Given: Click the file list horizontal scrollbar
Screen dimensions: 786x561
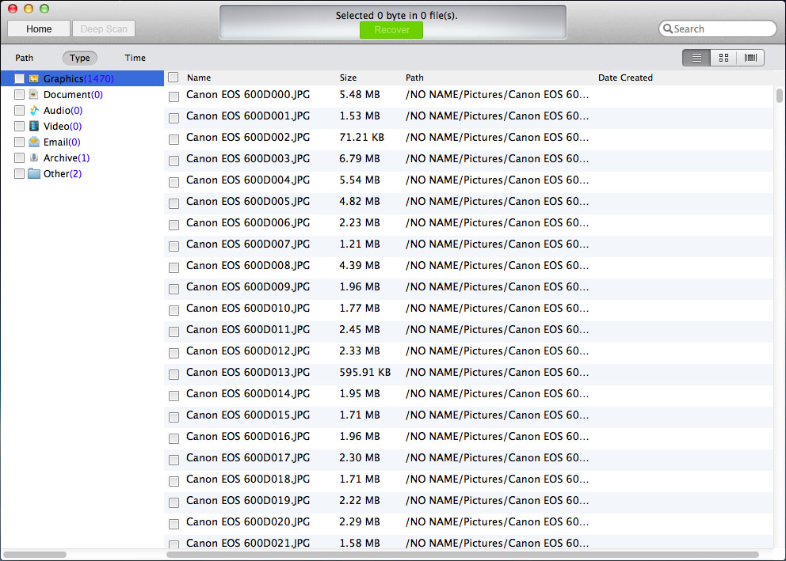Looking at the screenshot, I should [x=462, y=555].
